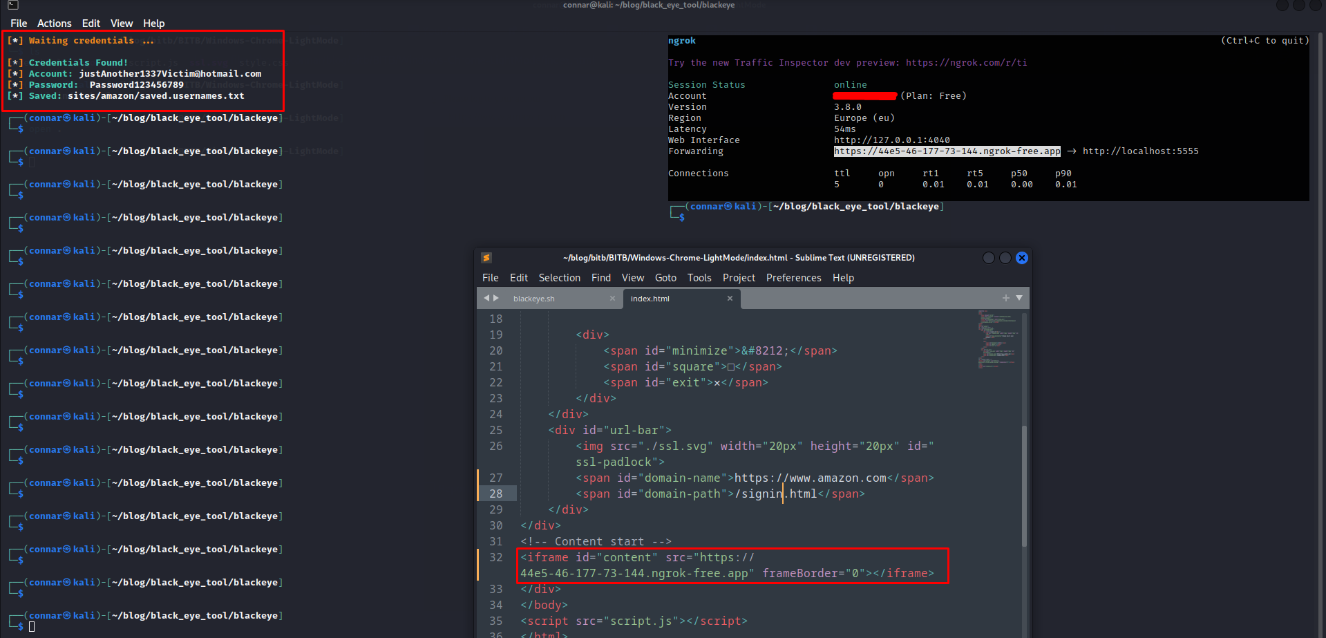Click 'Content start' HTML comment

596,542
